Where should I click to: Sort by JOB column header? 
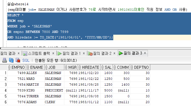(x=54, y=67)
